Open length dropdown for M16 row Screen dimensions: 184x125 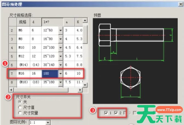[61, 73]
